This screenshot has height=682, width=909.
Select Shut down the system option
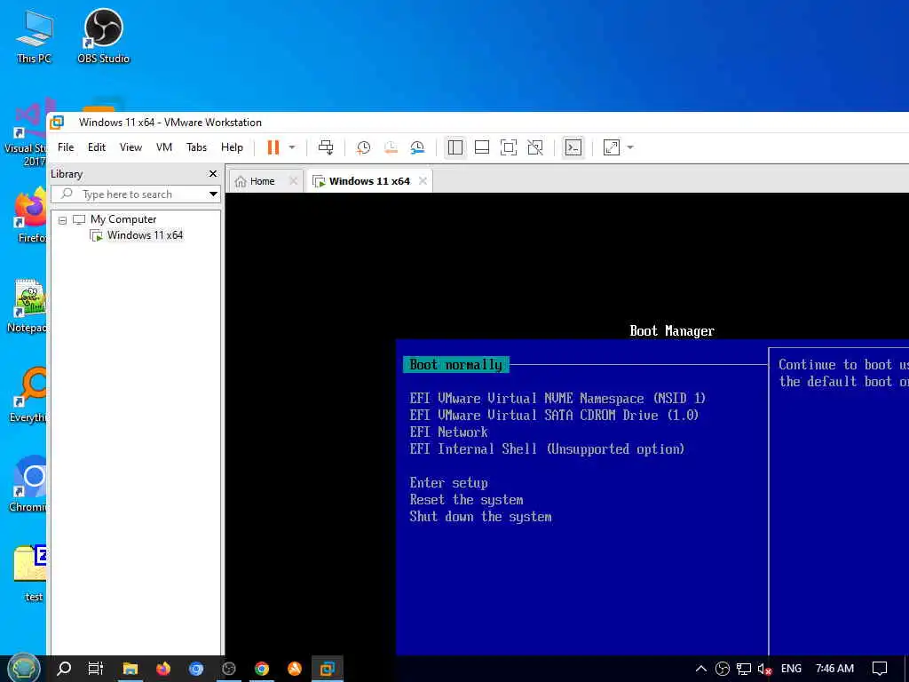pos(480,517)
